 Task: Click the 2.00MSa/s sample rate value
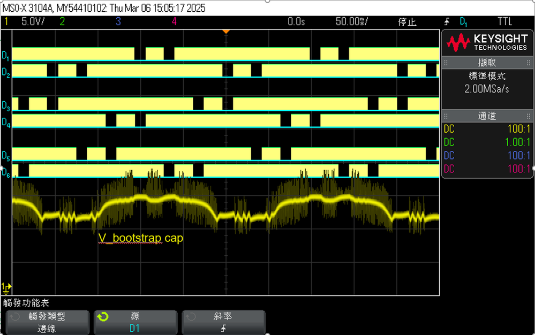[x=487, y=89]
